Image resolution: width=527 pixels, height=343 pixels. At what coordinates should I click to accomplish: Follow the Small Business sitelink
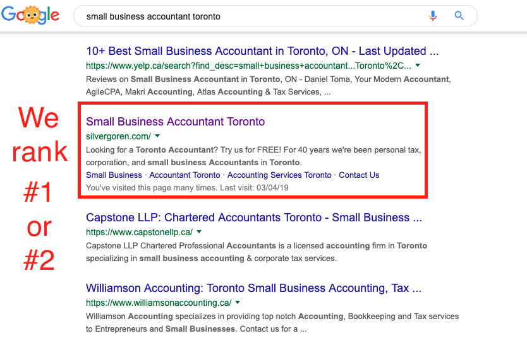coord(114,175)
